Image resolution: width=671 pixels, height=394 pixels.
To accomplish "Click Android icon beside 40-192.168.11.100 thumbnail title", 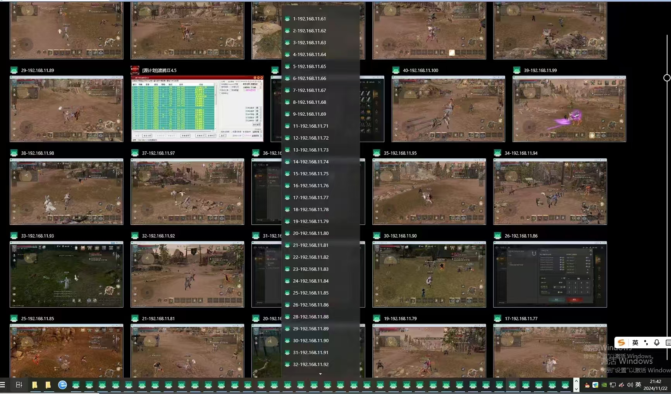I will (x=396, y=70).
